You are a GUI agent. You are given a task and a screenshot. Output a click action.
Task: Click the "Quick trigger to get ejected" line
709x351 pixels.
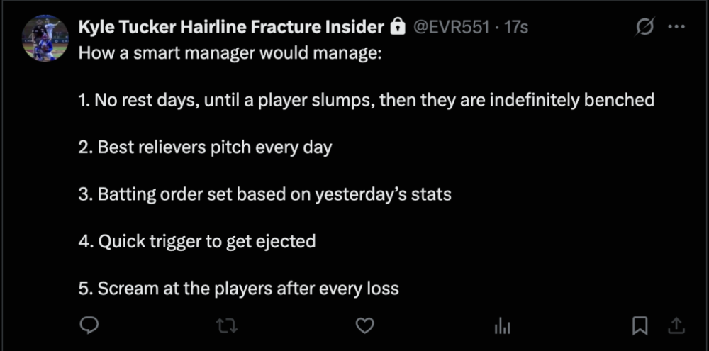pos(196,241)
